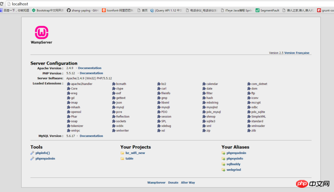Screen dimensions: 334x192
Task: Click the 'zlib' extension text
Action: (254, 131)
